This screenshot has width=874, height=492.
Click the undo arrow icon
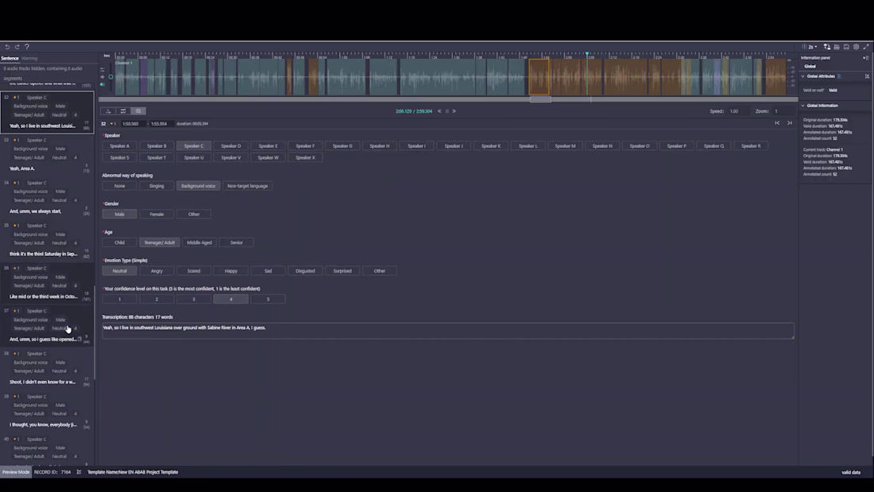7,47
